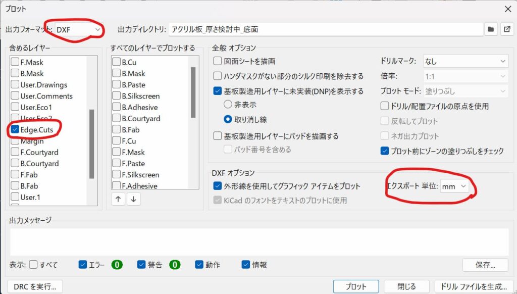Viewport: 517px width, 294px height.
Task: Open the エクスポート単位 mm dropdown
Action: 454,186
